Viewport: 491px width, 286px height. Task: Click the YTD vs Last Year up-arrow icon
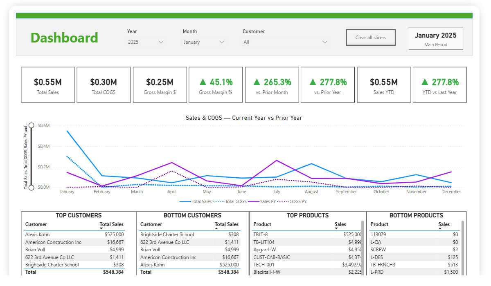pyautogui.click(x=425, y=82)
